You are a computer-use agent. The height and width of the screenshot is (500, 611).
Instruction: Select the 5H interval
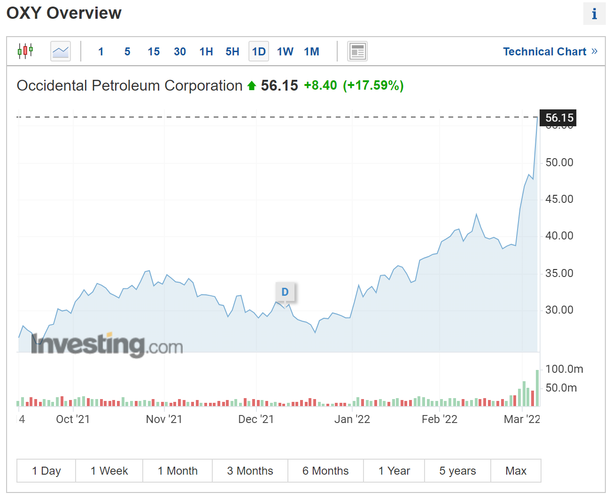click(x=232, y=52)
